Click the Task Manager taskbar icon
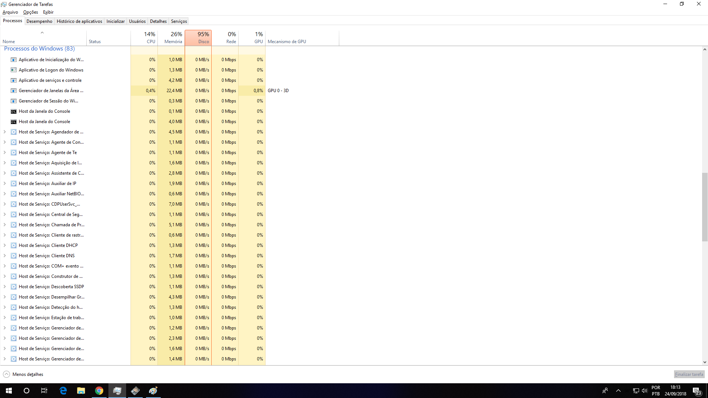The image size is (708, 398). point(117,391)
